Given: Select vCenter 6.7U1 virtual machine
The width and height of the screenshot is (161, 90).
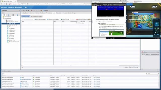Looking at the screenshot, I should 12,40.
